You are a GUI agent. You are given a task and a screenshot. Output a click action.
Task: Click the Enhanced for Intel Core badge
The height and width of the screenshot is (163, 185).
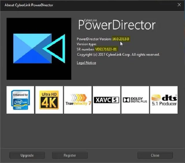tap(20, 100)
